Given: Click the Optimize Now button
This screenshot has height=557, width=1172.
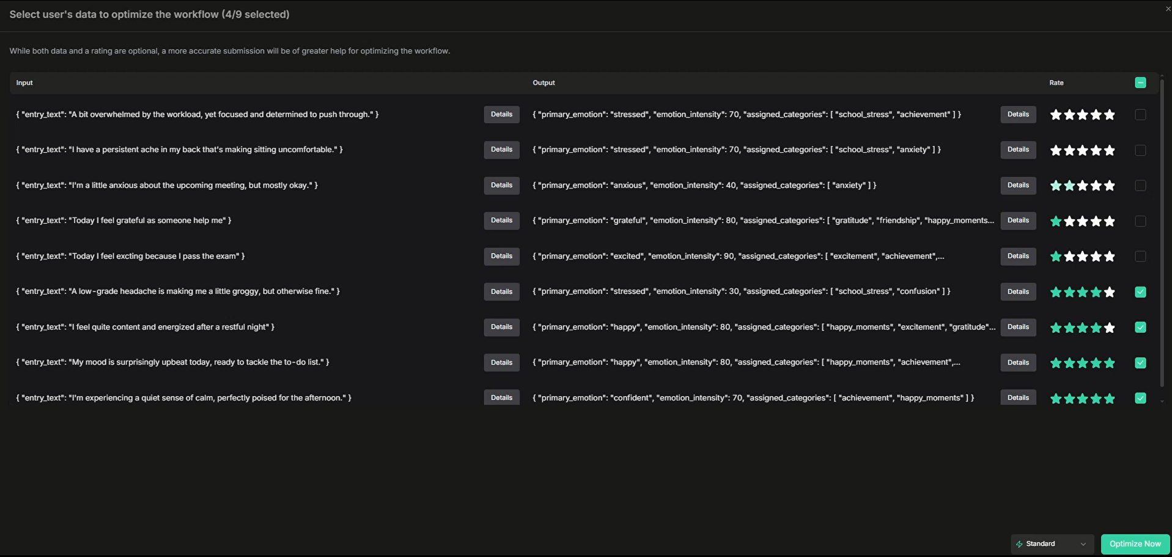Looking at the screenshot, I should (x=1135, y=544).
